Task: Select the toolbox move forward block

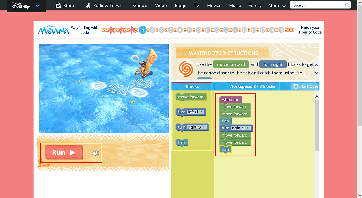Action: tap(191, 97)
